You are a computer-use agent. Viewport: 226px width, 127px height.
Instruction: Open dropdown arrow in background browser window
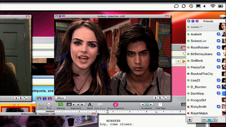point(178,61)
